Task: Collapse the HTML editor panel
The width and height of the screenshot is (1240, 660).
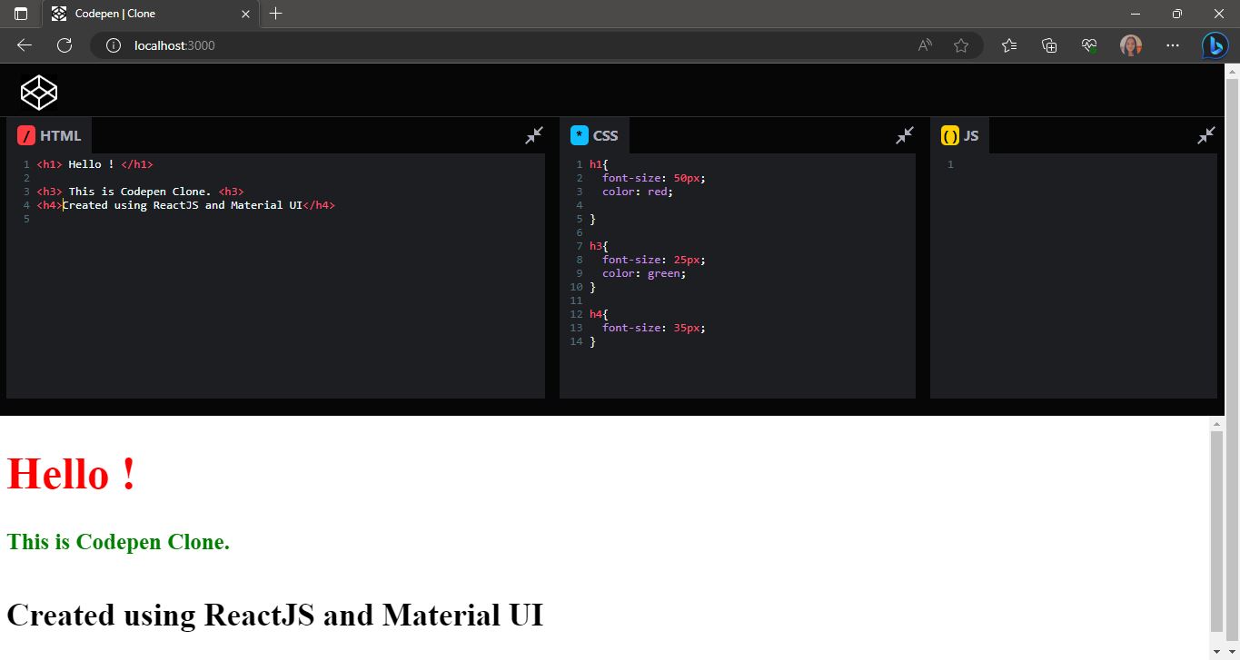Action: (534, 135)
